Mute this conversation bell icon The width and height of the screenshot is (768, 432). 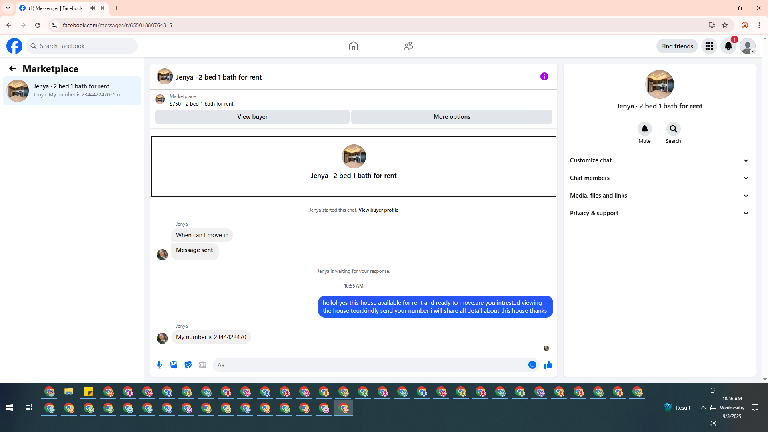tap(645, 129)
